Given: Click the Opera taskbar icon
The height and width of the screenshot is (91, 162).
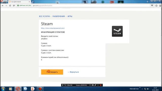Looking at the screenshot, I should (x=18, y=89).
